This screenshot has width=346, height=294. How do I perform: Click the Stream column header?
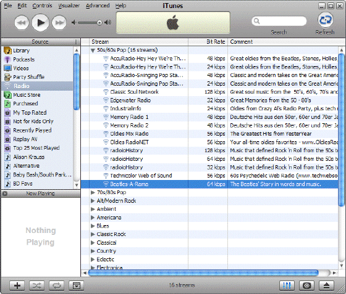(x=138, y=42)
